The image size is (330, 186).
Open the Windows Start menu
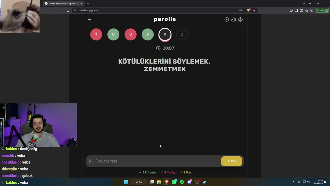(x=126, y=182)
